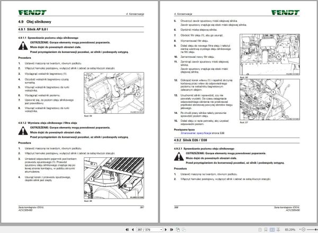The width and height of the screenshot is (318, 233).
Task: Click the '4.9 Olej silnikowy' heading
Action: click(34, 22)
